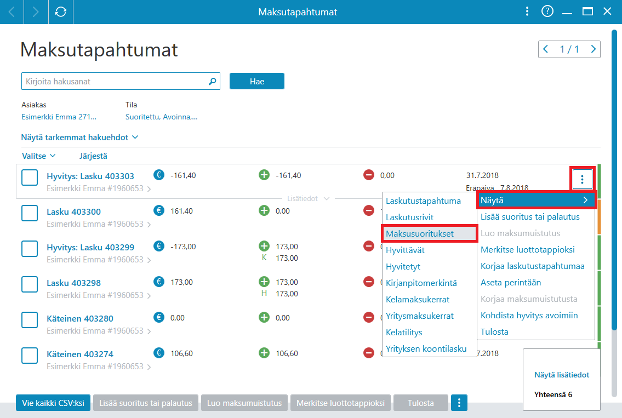622x418 pixels.
Task: Open the Valitse dropdown
Action: pos(38,156)
